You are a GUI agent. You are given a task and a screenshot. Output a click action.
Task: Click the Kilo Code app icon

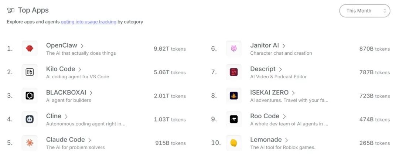30,72
